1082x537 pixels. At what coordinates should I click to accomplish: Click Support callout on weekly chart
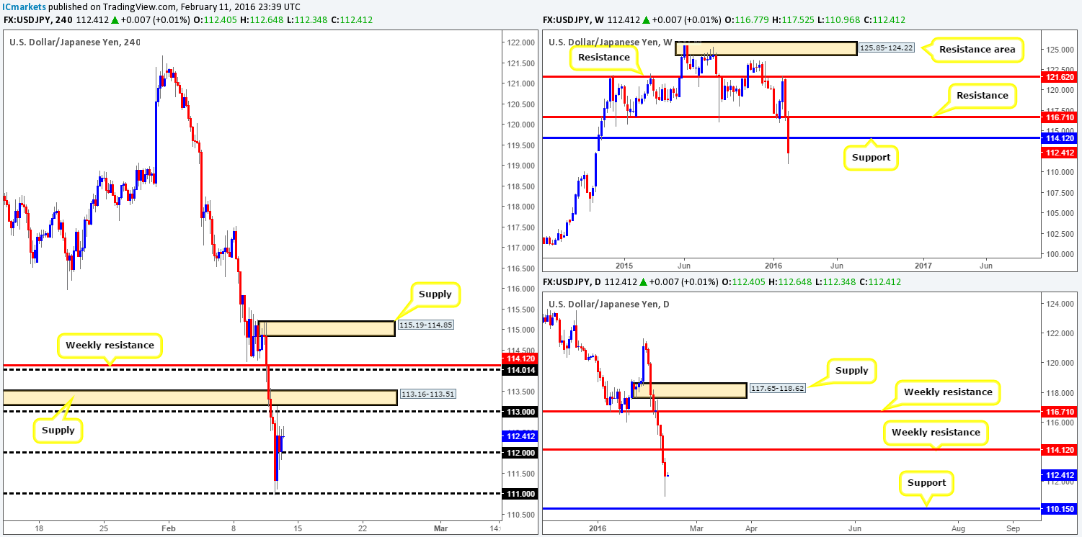871,156
